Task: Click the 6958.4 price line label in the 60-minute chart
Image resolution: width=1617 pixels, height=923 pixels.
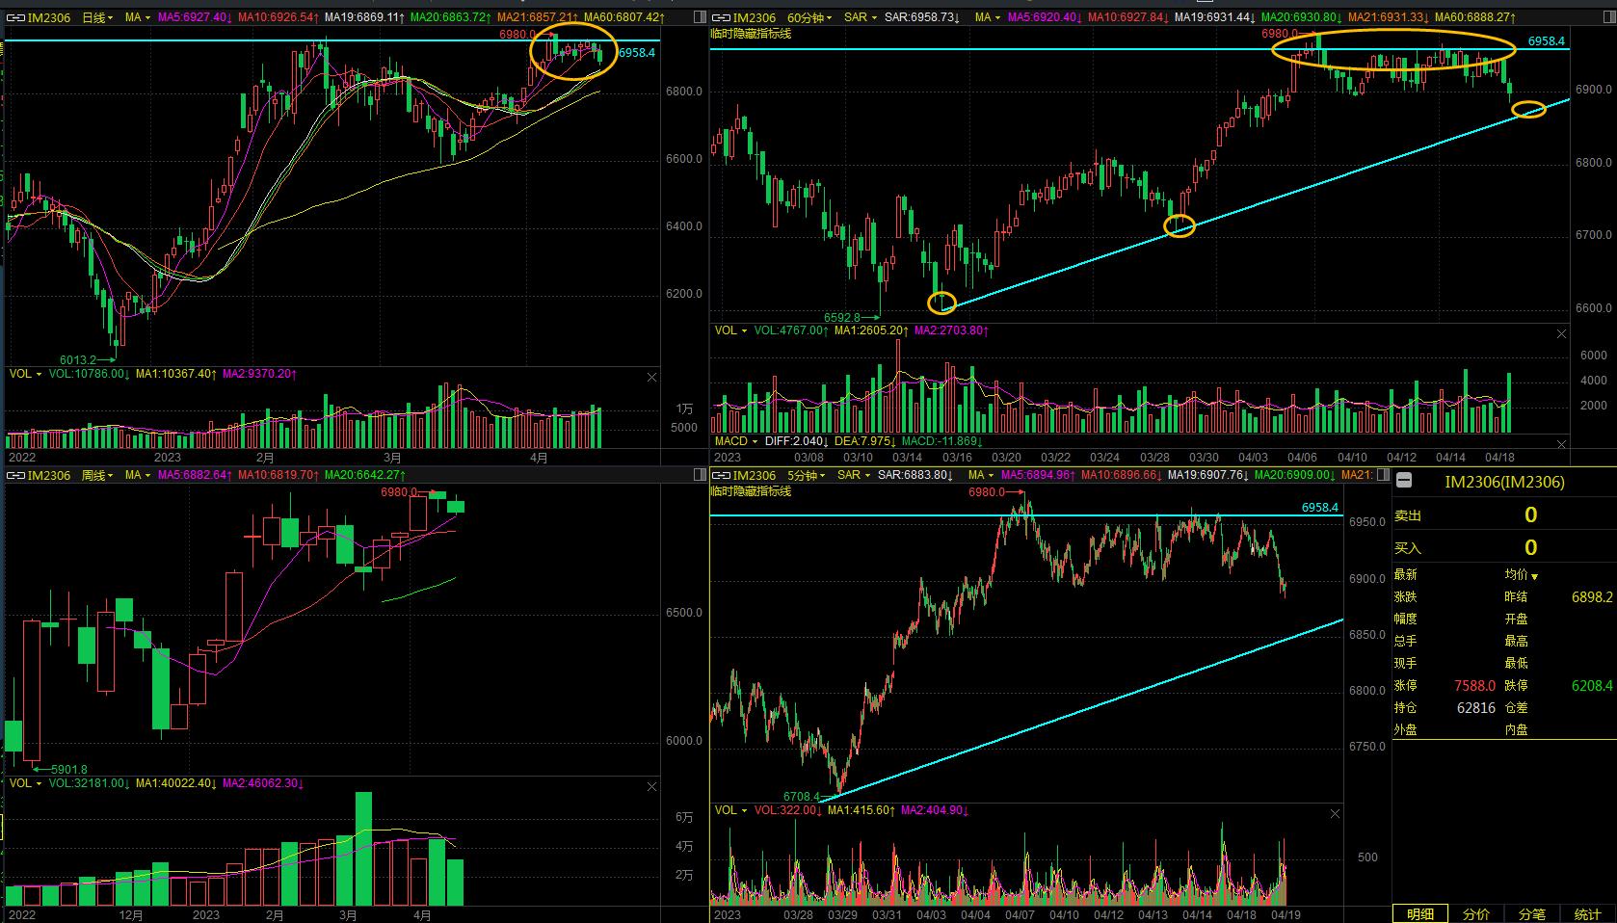Action: pos(1547,41)
